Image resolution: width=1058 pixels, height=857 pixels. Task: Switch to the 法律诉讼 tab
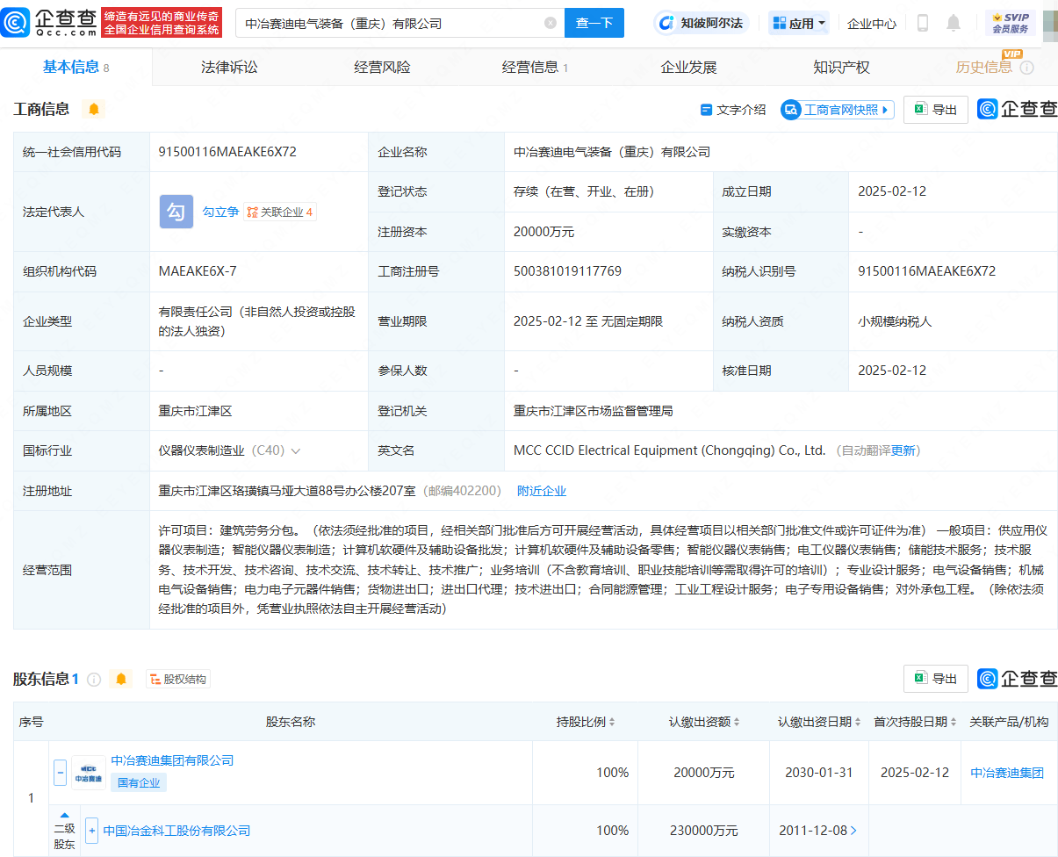pos(229,67)
